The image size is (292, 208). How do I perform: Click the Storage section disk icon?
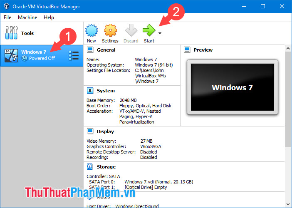tap(90, 167)
